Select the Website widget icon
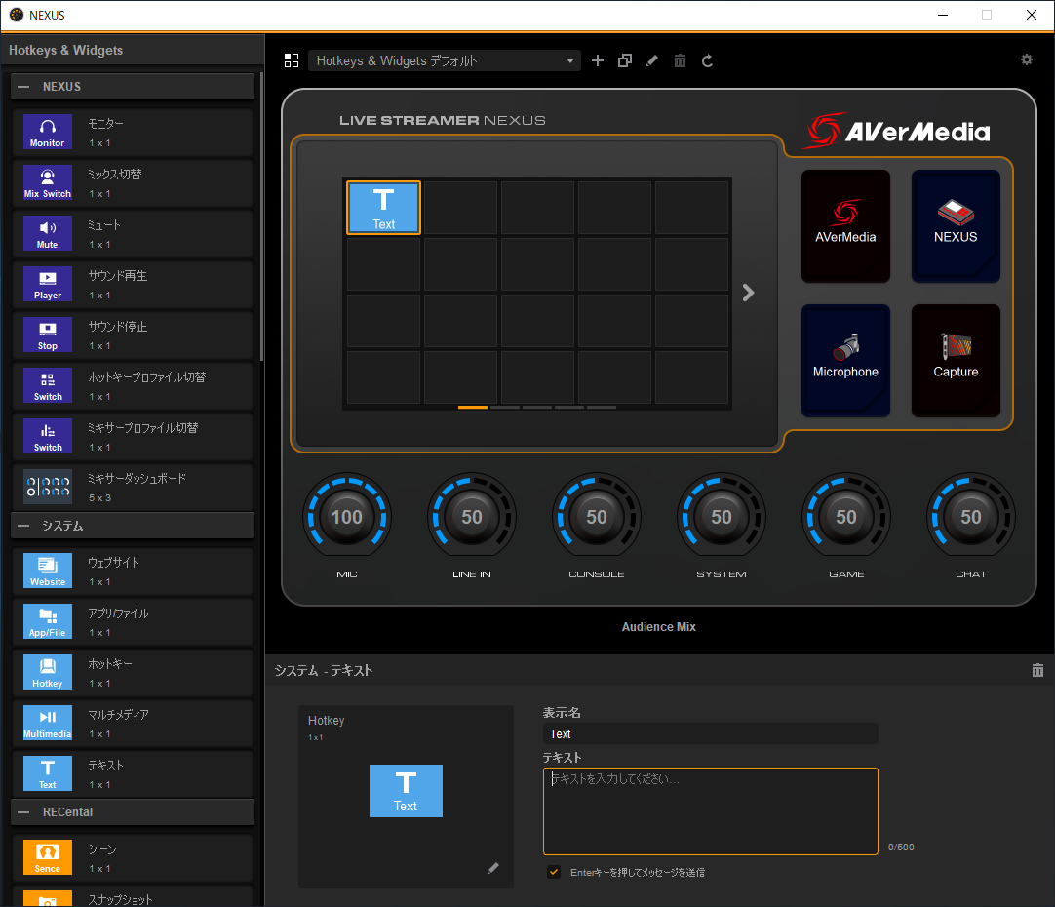 (x=47, y=571)
